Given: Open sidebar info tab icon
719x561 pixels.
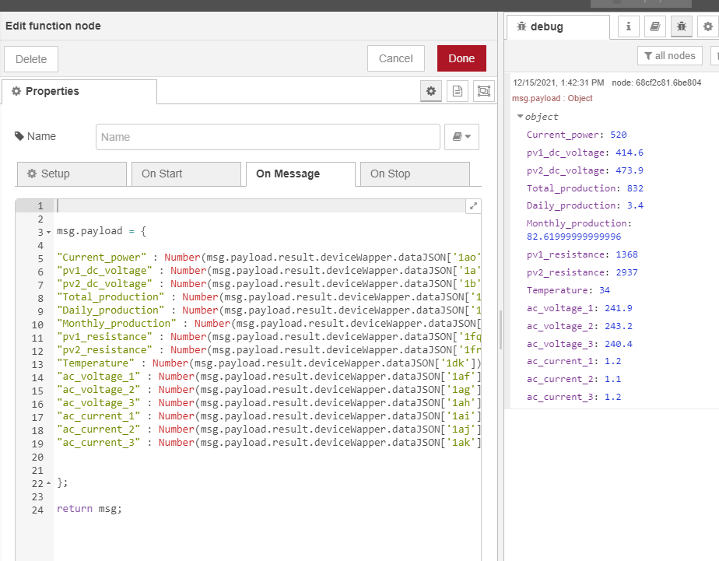Looking at the screenshot, I should (629, 26).
